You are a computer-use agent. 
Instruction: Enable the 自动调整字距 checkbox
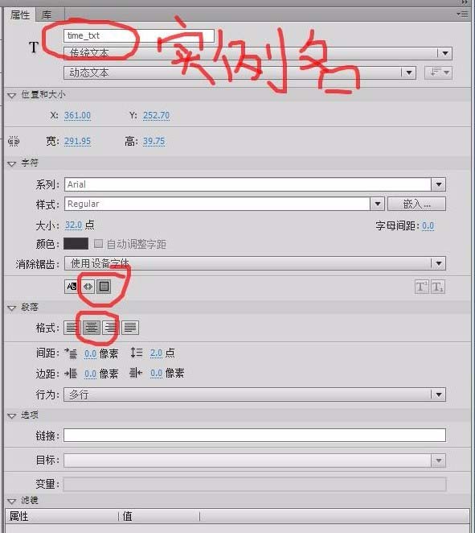click(98, 243)
